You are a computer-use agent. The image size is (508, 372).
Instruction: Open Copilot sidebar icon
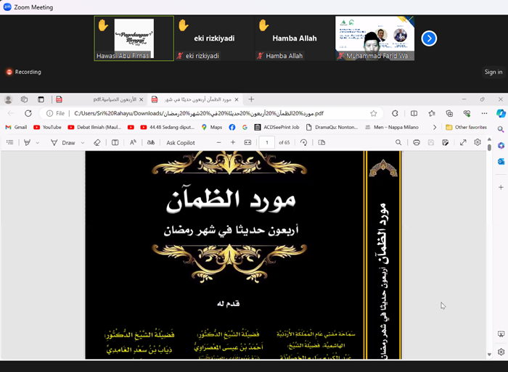pos(501,113)
